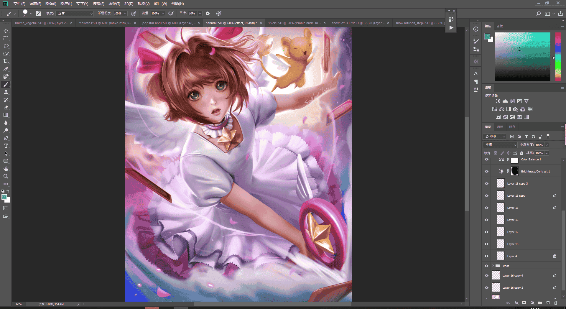Select the Gradient tool
Image resolution: width=566 pixels, height=309 pixels.
pos(6,115)
